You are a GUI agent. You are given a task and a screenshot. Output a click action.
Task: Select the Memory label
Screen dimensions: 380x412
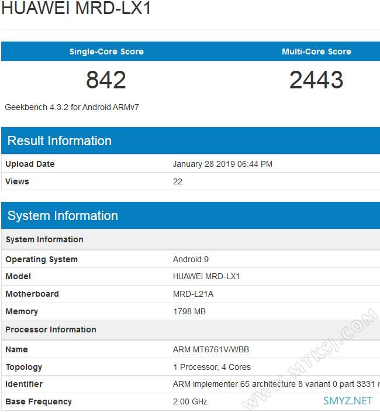(x=22, y=311)
